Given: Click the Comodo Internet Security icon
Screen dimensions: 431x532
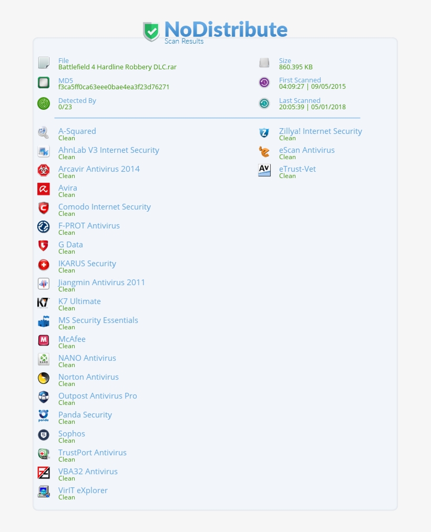Looking at the screenshot, I should click(x=43, y=207).
